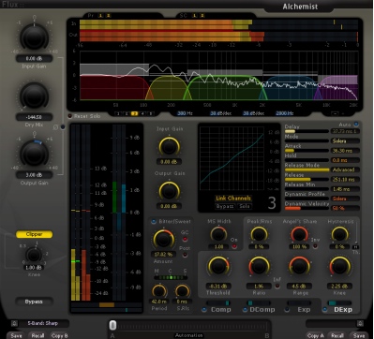The width and height of the screenshot is (374, 339).
Task: Click the orange Dynamic Velocity slider
Action: pos(307,208)
